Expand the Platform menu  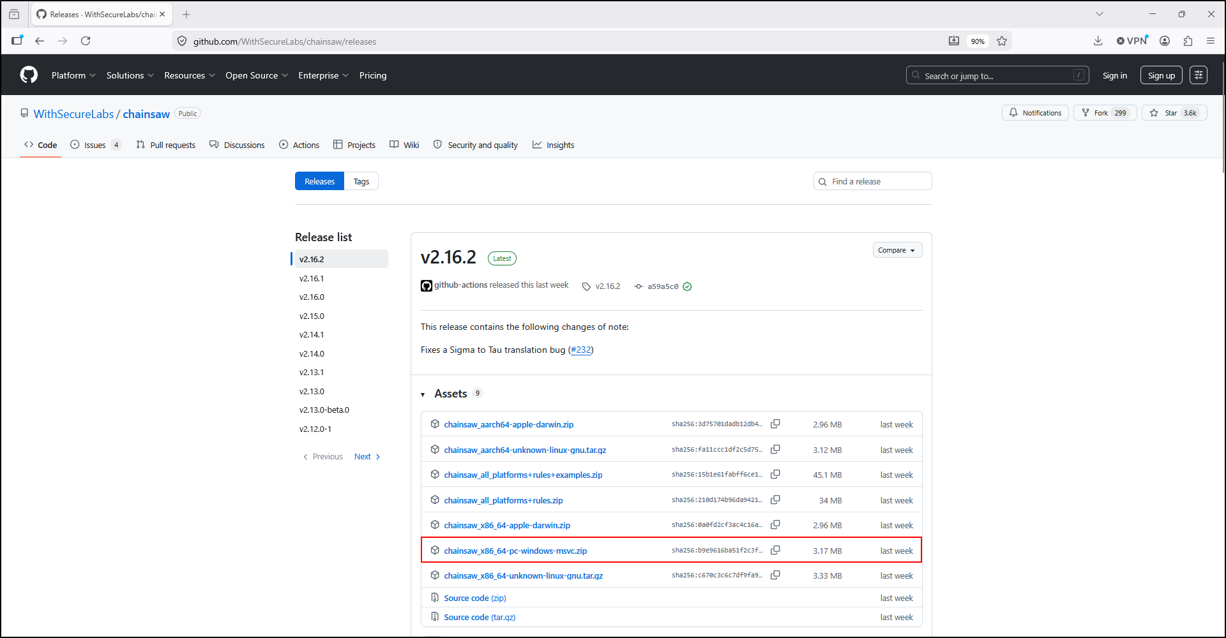coord(73,75)
